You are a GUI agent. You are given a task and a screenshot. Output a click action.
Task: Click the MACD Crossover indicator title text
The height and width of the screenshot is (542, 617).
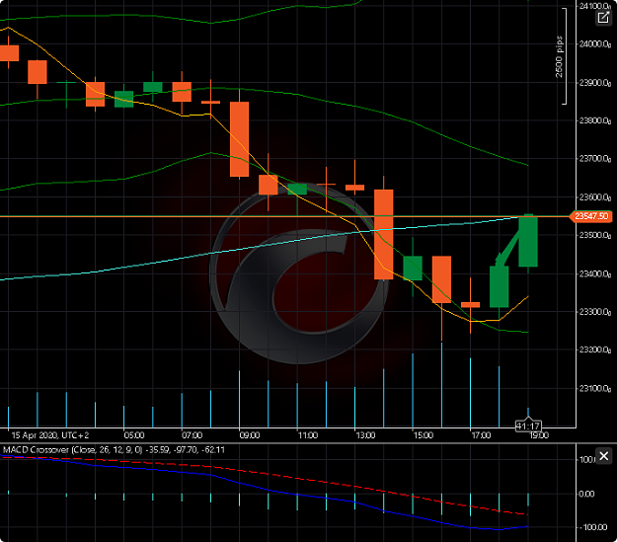(114, 450)
